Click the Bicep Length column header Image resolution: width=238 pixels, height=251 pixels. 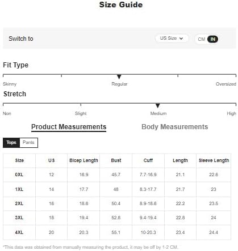[x=83, y=160]
